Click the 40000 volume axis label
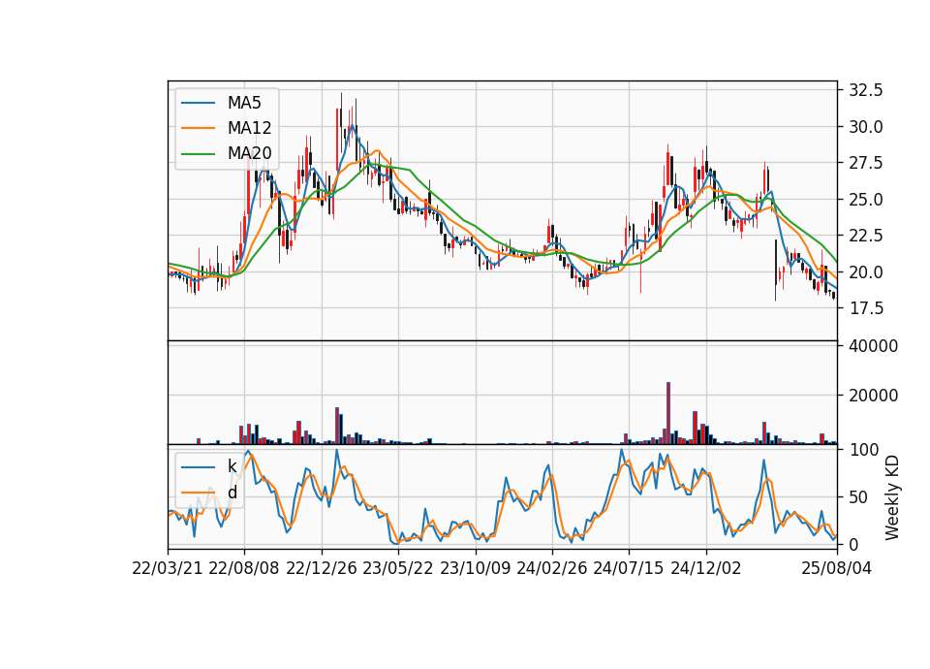930x669 pixels. [873, 346]
